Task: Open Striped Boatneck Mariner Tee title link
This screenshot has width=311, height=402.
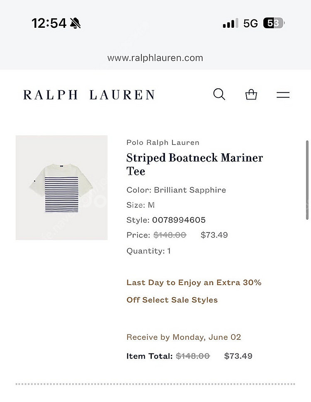Action: click(x=194, y=164)
